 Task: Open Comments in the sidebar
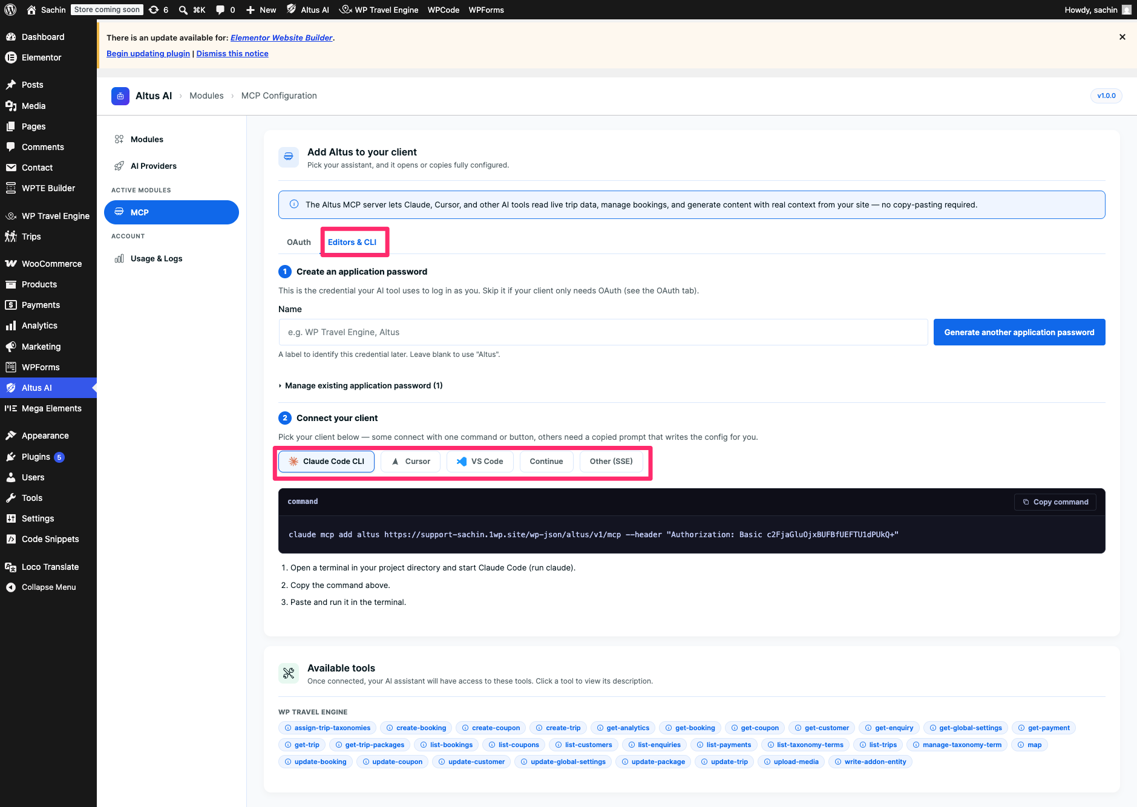click(48, 147)
